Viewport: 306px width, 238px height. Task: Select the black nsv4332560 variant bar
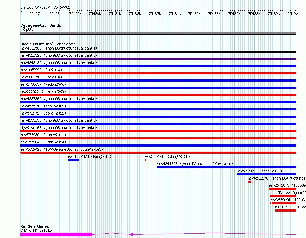158,52
